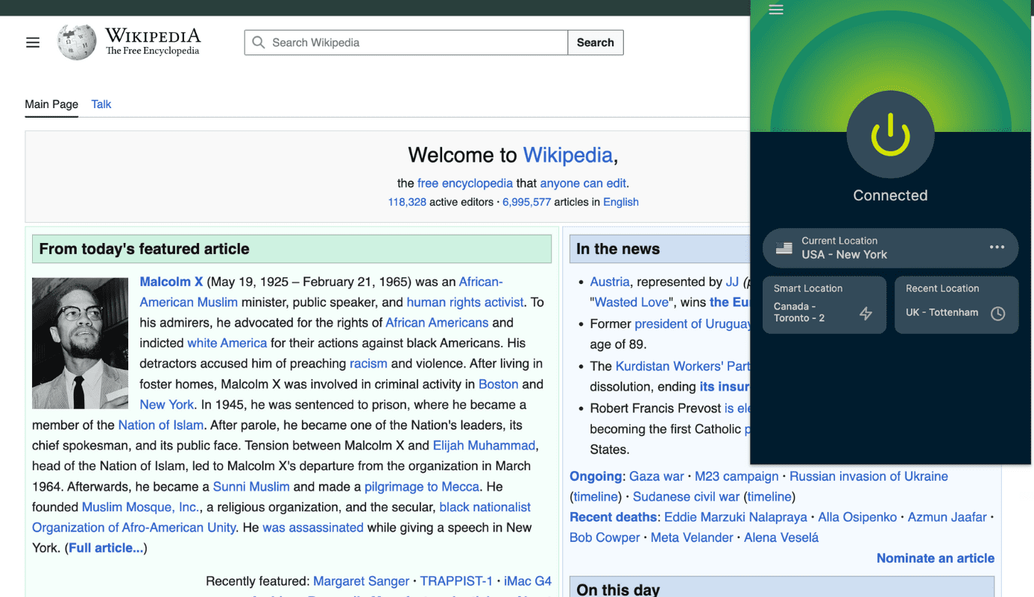This screenshot has width=1034, height=597.
Task: Switch to the Talk tab
Action: coord(101,104)
